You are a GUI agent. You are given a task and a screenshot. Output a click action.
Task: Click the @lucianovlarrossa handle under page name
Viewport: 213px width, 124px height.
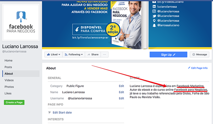(x=14, y=51)
